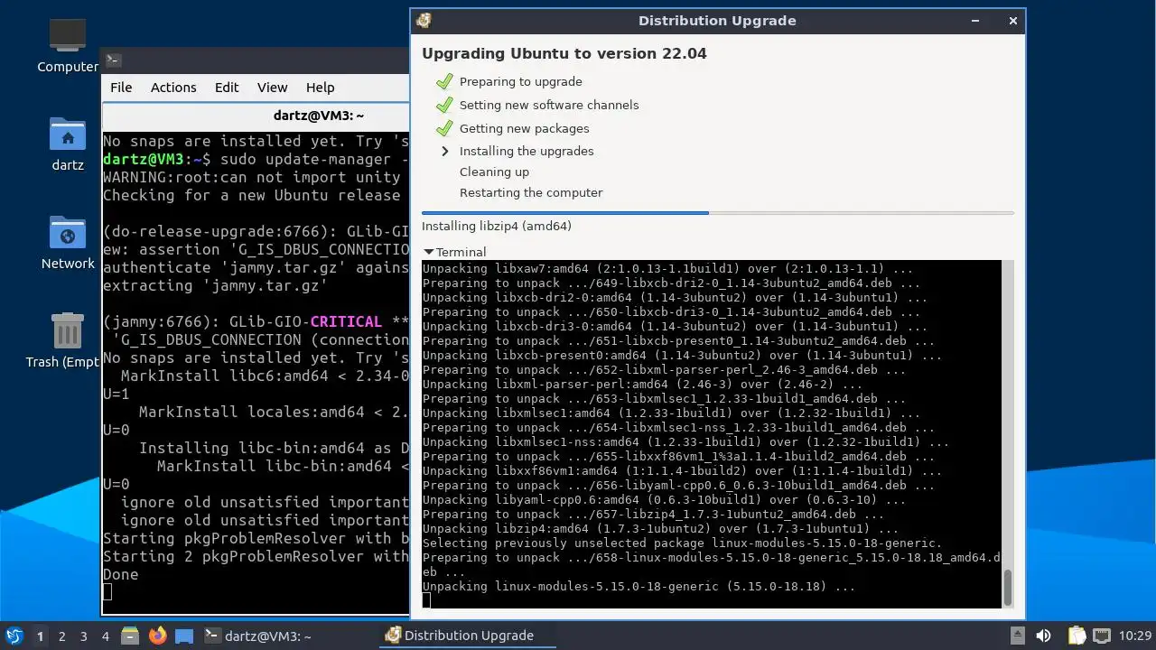
Task: Click the terminal window's title bar icon
Action: [x=114, y=60]
